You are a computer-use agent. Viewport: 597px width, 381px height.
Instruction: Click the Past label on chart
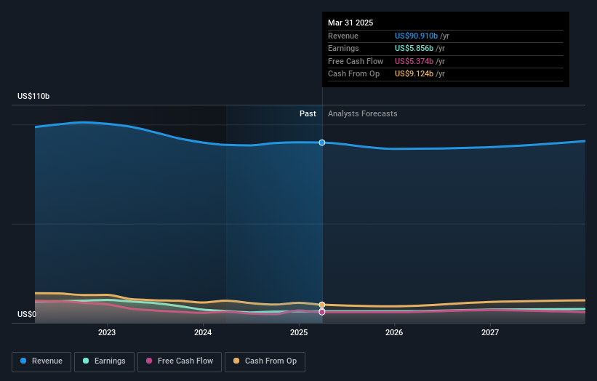(308, 113)
